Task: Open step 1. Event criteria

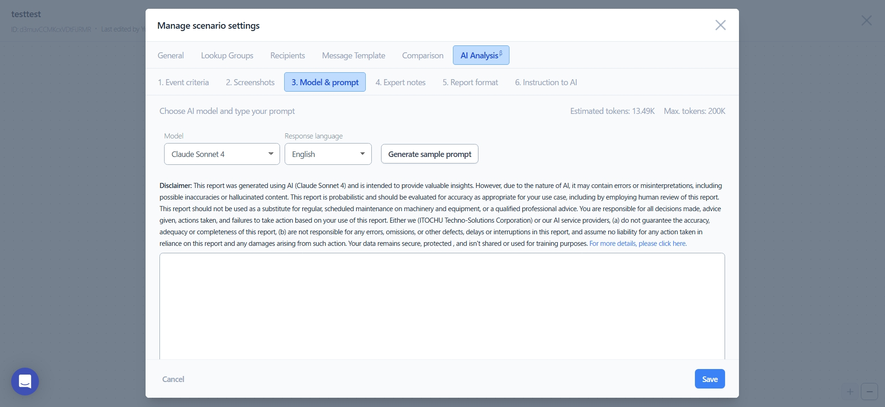Action: coord(183,82)
